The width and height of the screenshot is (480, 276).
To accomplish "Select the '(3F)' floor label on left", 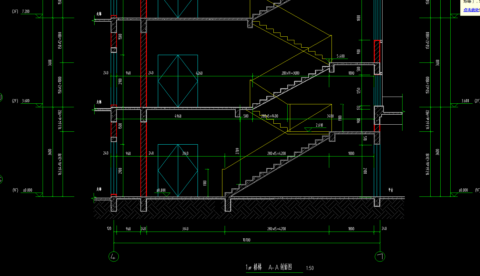I will [x=15, y=11].
